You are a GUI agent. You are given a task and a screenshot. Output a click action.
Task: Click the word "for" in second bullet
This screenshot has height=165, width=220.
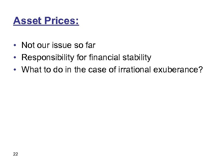pos(81,57)
